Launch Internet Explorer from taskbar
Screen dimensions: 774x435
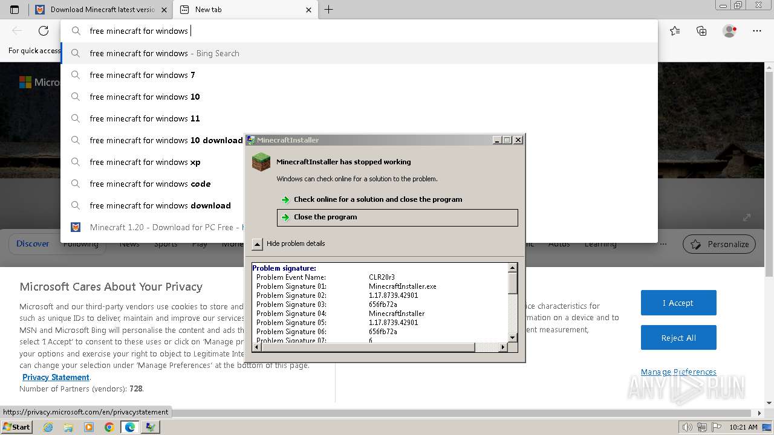48,427
